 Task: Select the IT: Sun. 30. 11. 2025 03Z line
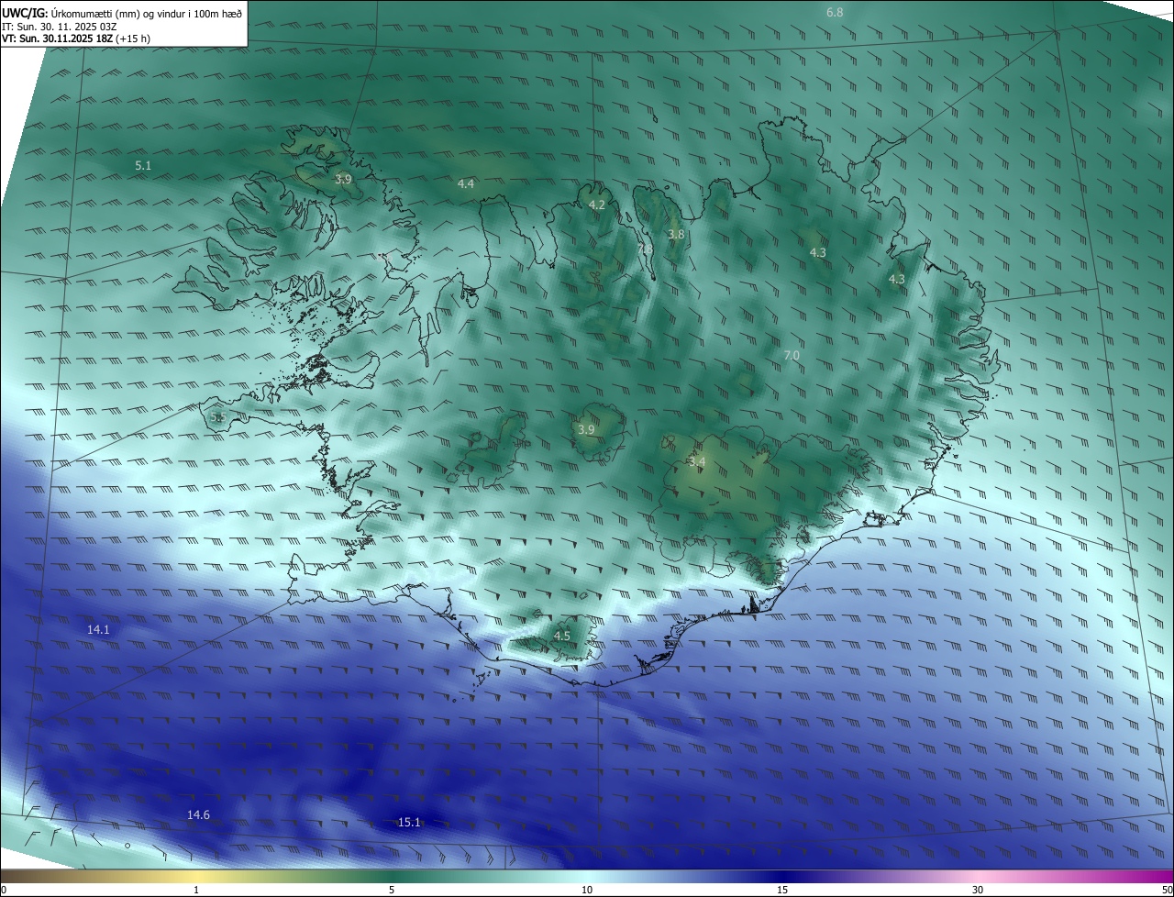coord(59,27)
